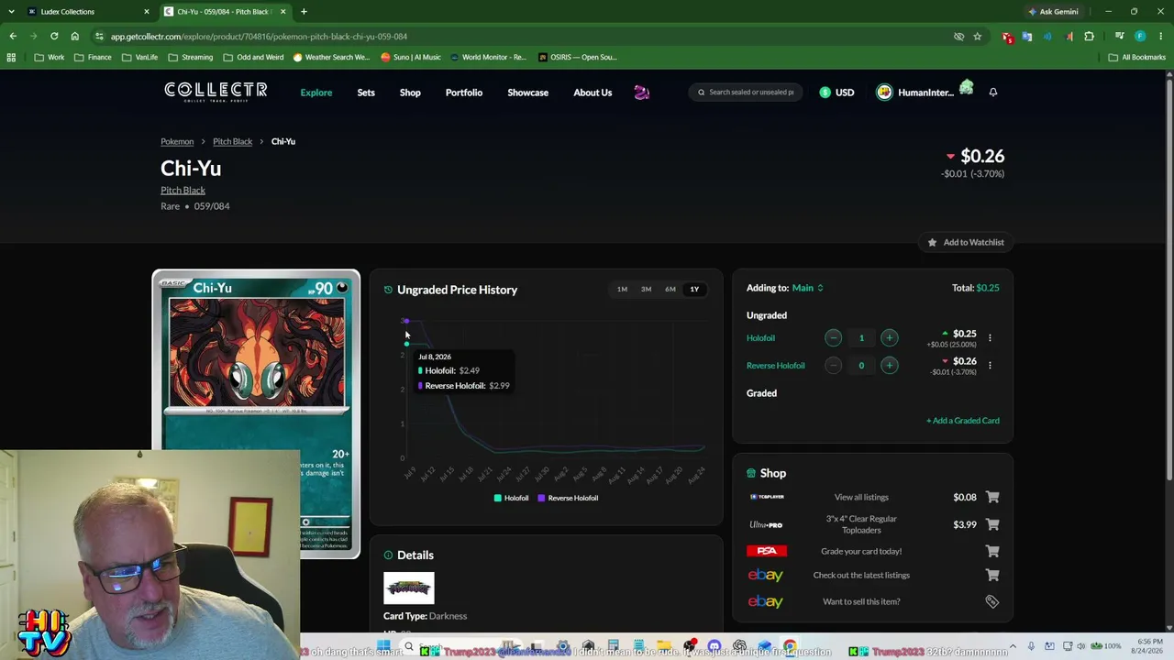The height and width of the screenshot is (660, 1174).
Task: Open more options for Reverse Holofoil row
Action: pyautogui.click(x=990, y=365)
